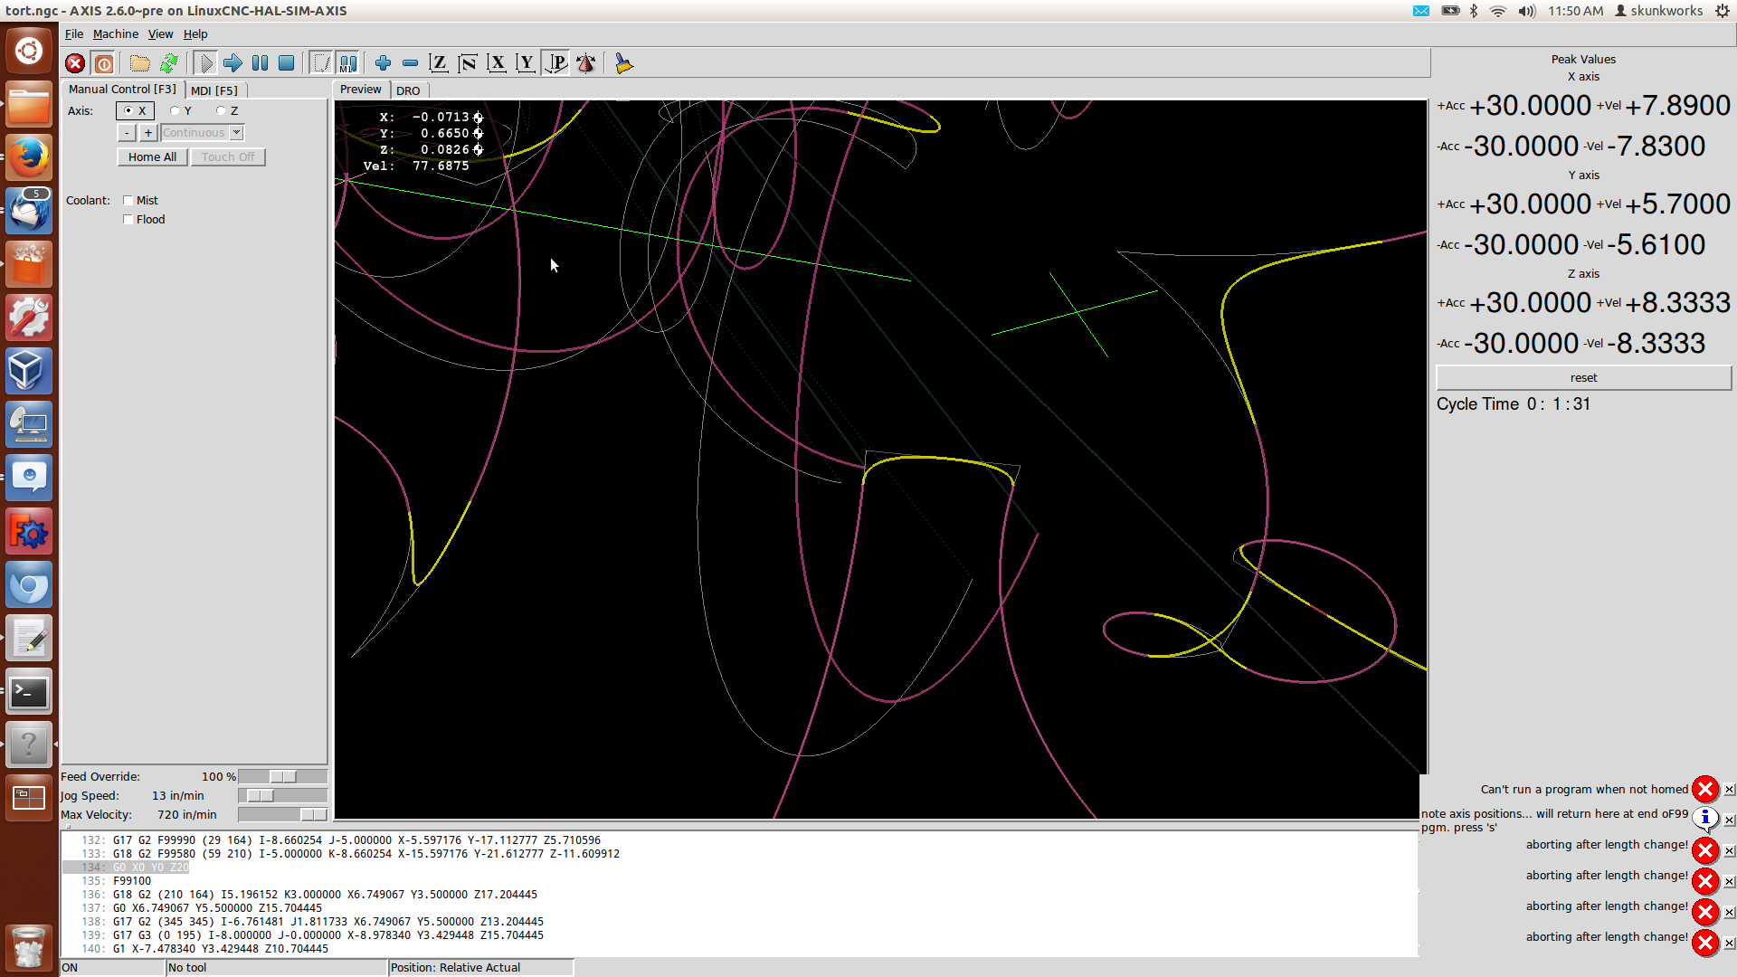Open VirtualBox from the launcher
The image size is (1737, 977).
29,372
